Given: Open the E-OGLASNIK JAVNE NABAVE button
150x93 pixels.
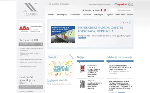Looking at the screenshot, I should [x=31, y=87].
